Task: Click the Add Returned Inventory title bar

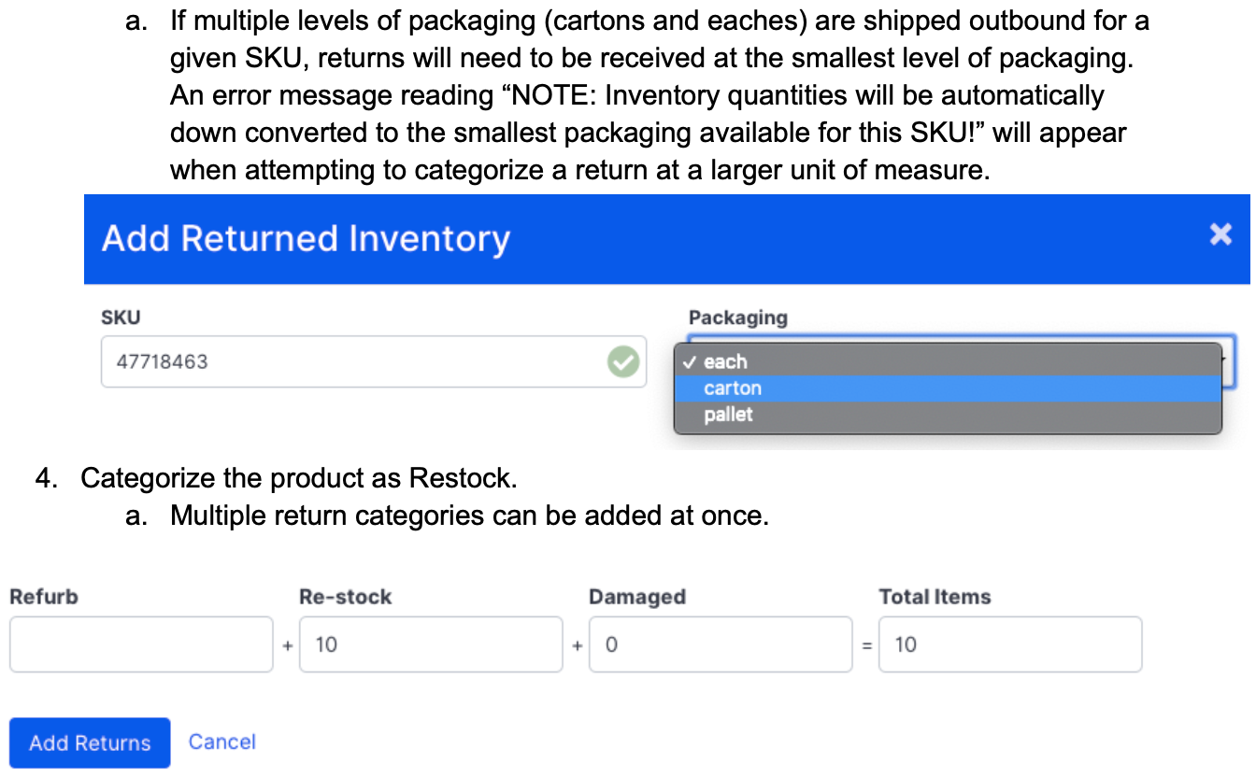Action: click(x=306, y=238)
